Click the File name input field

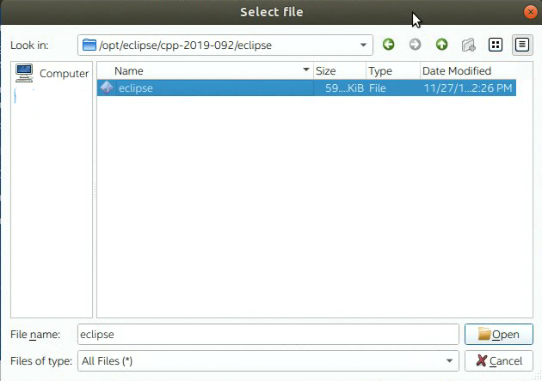pyautogui.click(x=268, y=334)
